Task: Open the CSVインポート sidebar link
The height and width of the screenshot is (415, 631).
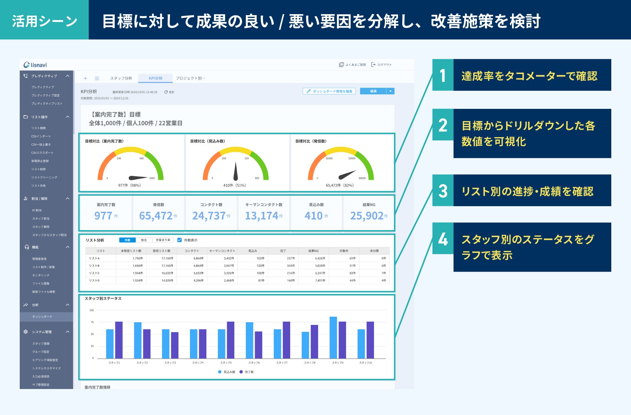Action: 41,136
